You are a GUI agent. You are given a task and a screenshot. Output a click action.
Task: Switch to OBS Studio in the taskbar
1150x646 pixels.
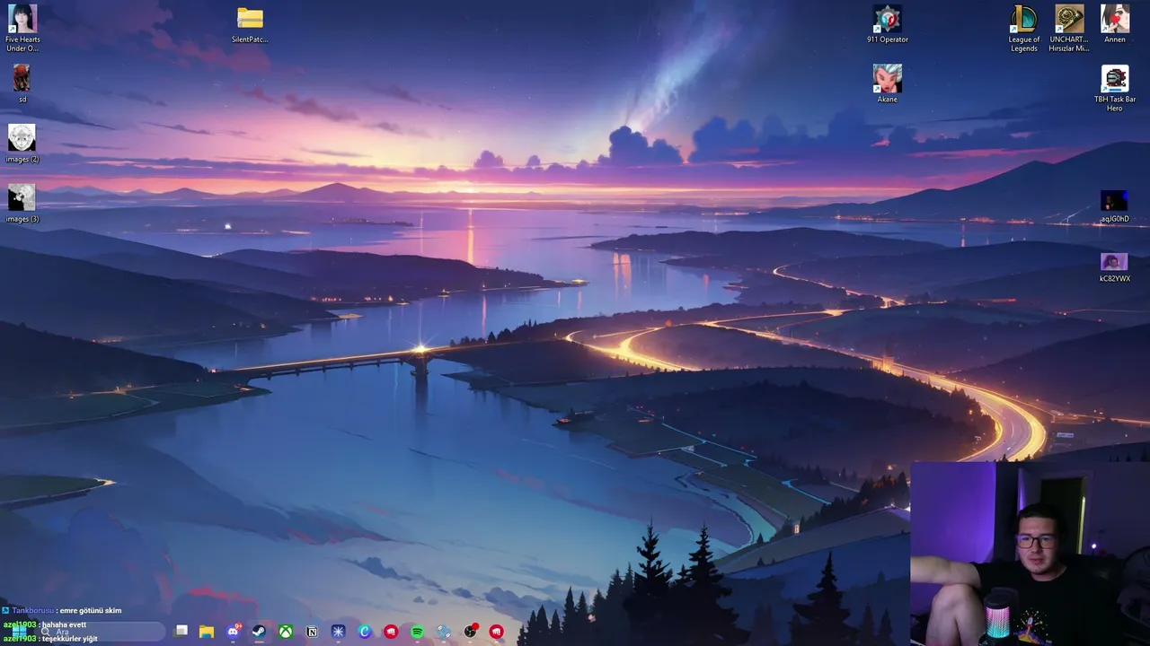click(x=470, y=632)
